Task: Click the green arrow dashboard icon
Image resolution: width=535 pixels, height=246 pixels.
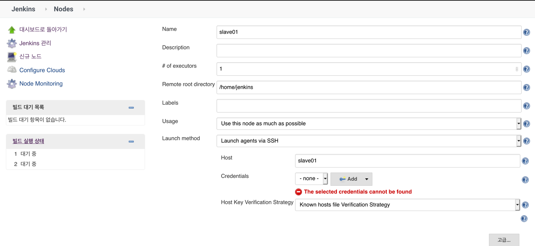Action: [x=12, y=30]
